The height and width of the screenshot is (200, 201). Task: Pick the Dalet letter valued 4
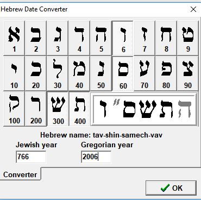(79, 38)
